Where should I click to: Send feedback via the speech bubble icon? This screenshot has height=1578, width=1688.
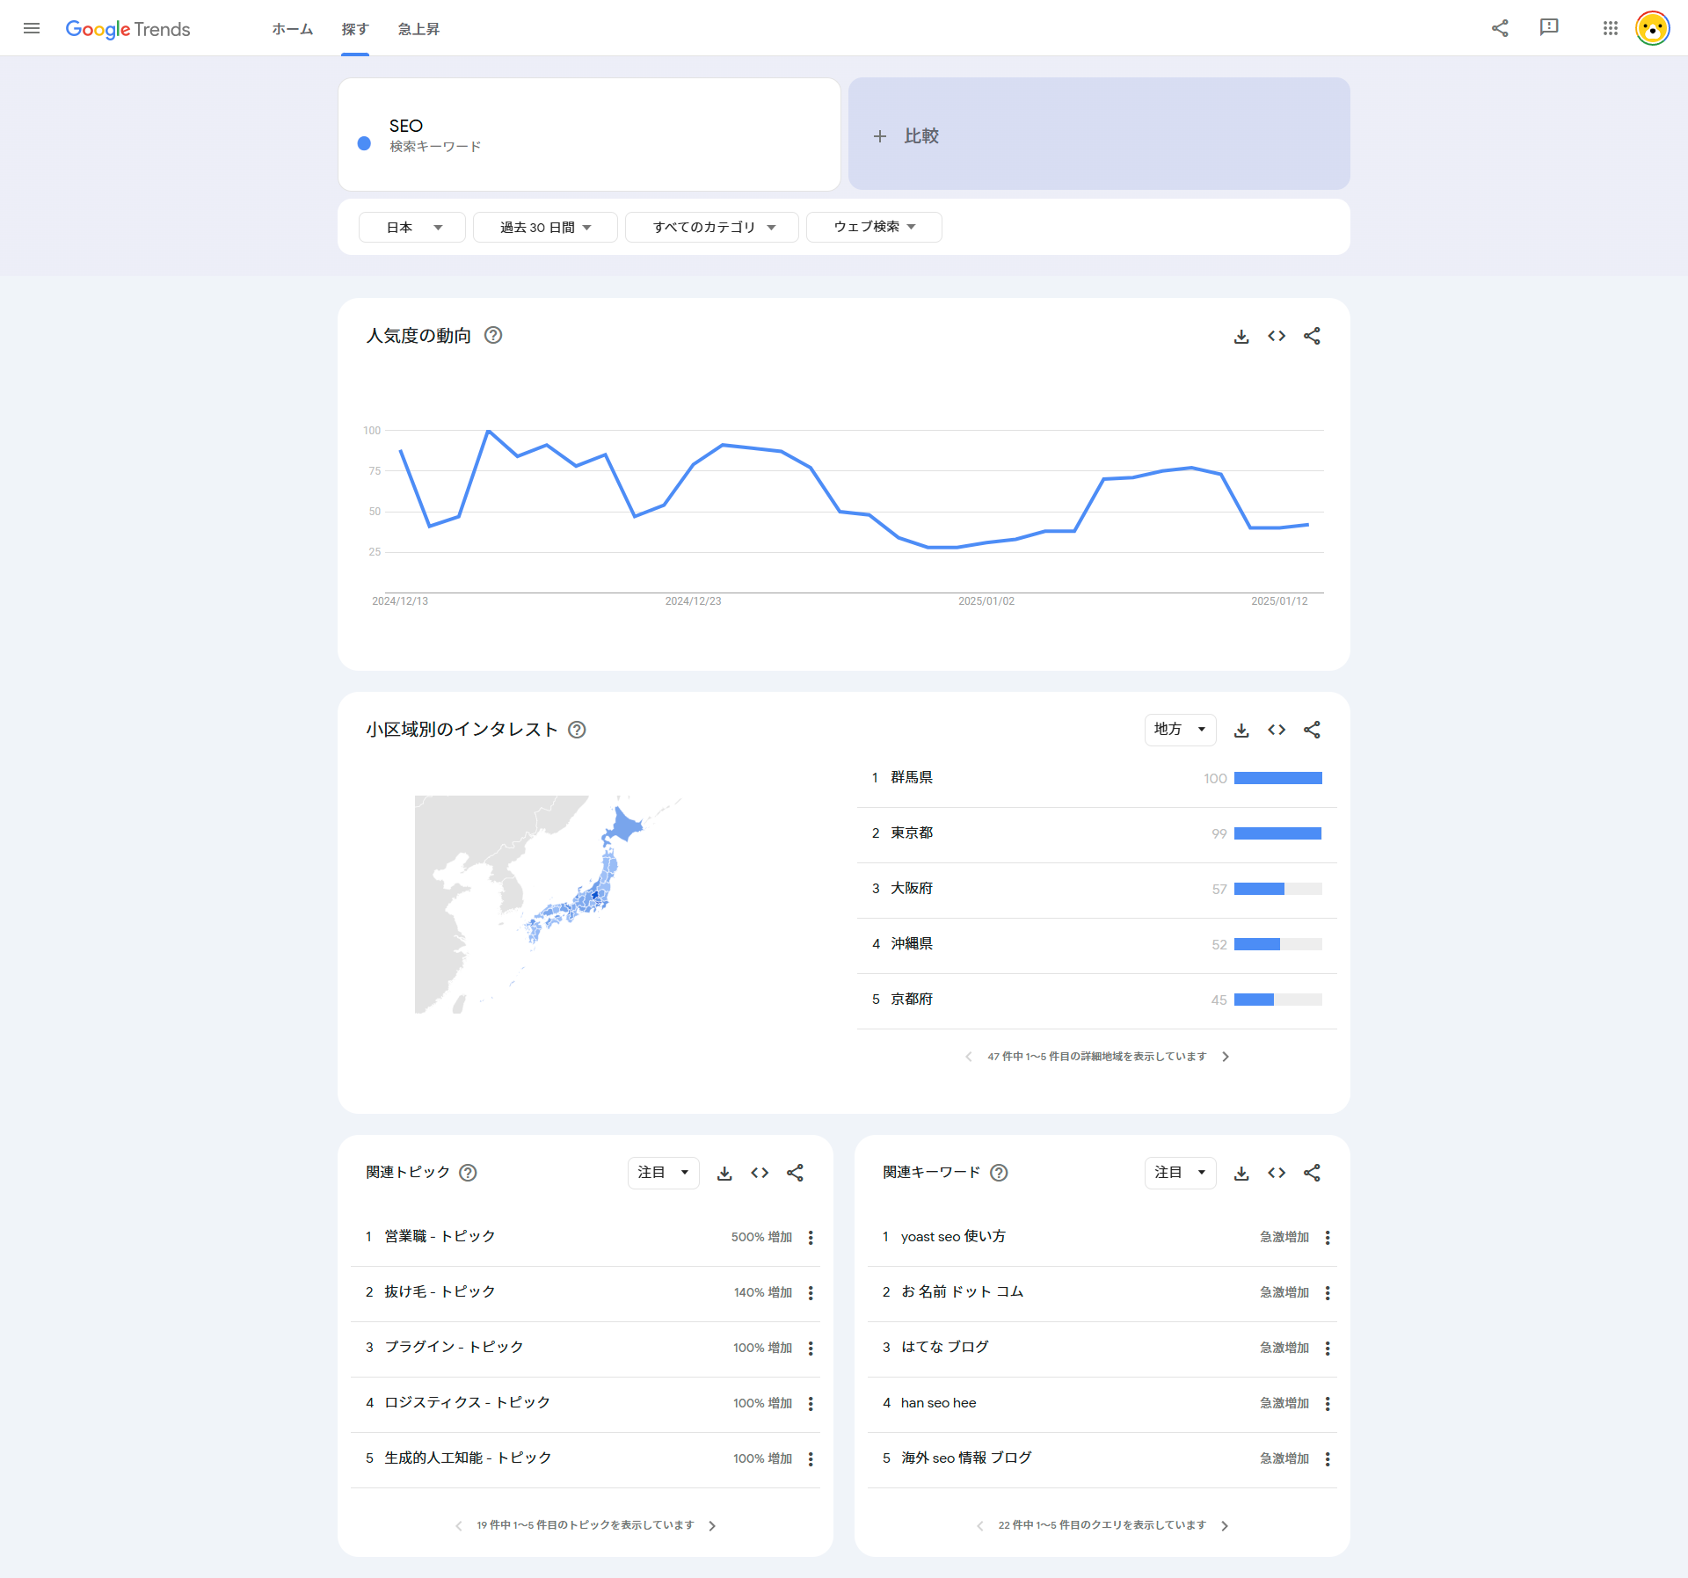(x=1549, y=28)
